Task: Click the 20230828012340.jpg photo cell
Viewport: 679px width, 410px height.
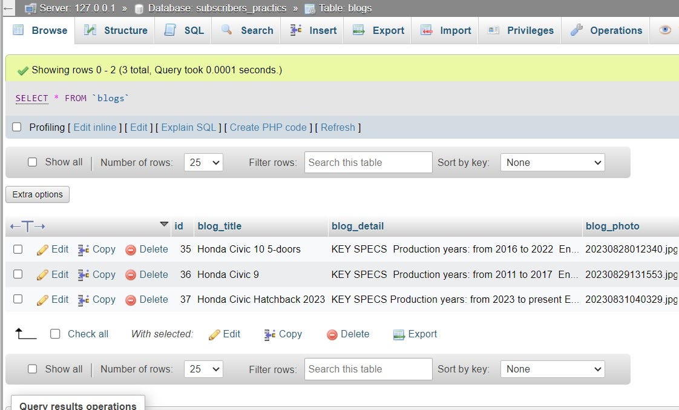Action: [x=631, y=249]
